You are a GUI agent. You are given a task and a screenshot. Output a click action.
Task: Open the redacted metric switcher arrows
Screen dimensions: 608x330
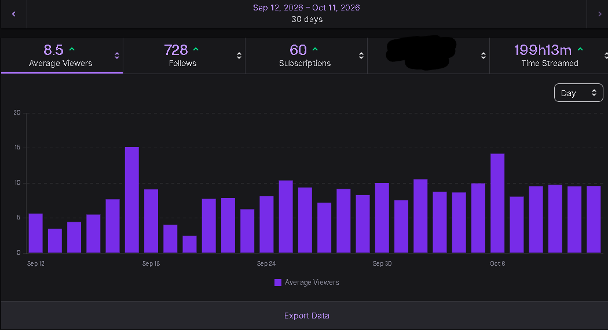coord(483,56)
